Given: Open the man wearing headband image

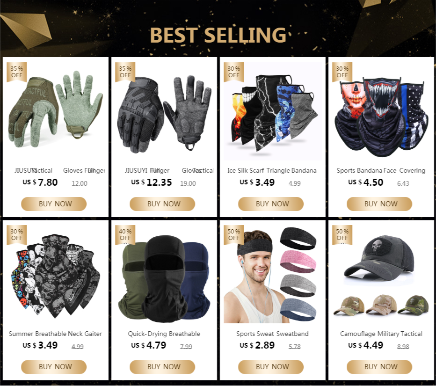Looking at the screenshot, I should tap(273, 274).
